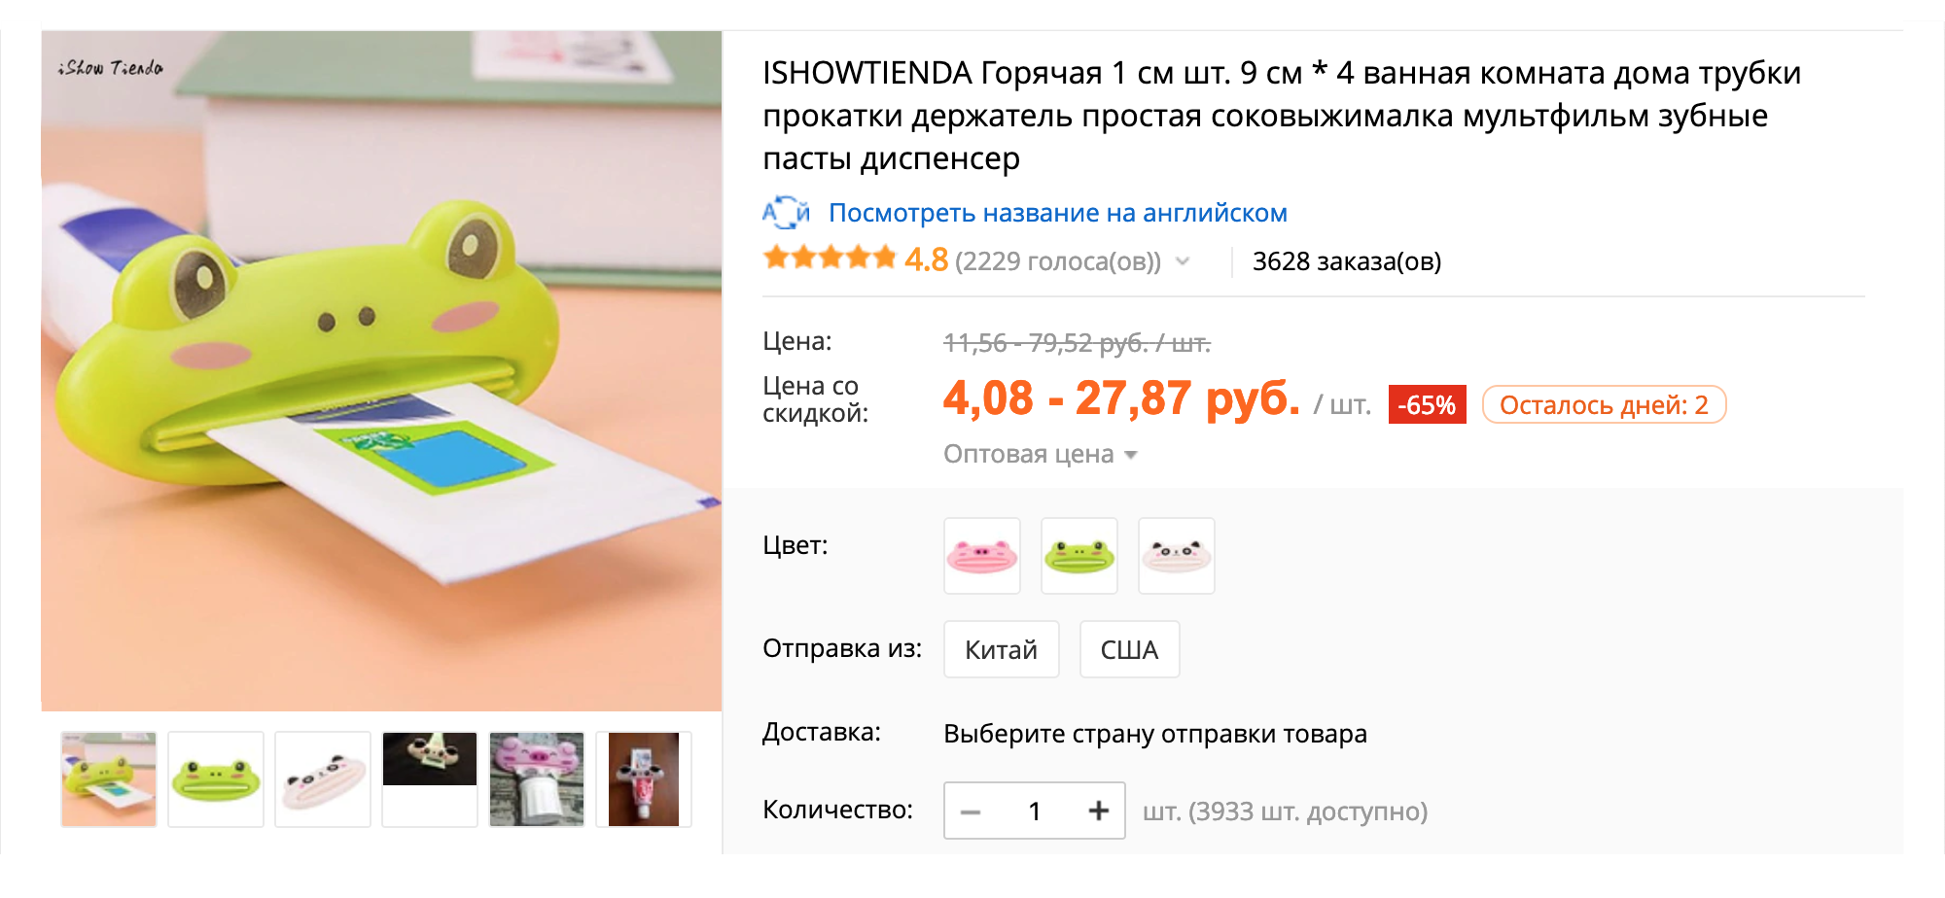The image size is (1945, 898).
Task: Show the last thumbnail with red background
Action: (644, 779)
